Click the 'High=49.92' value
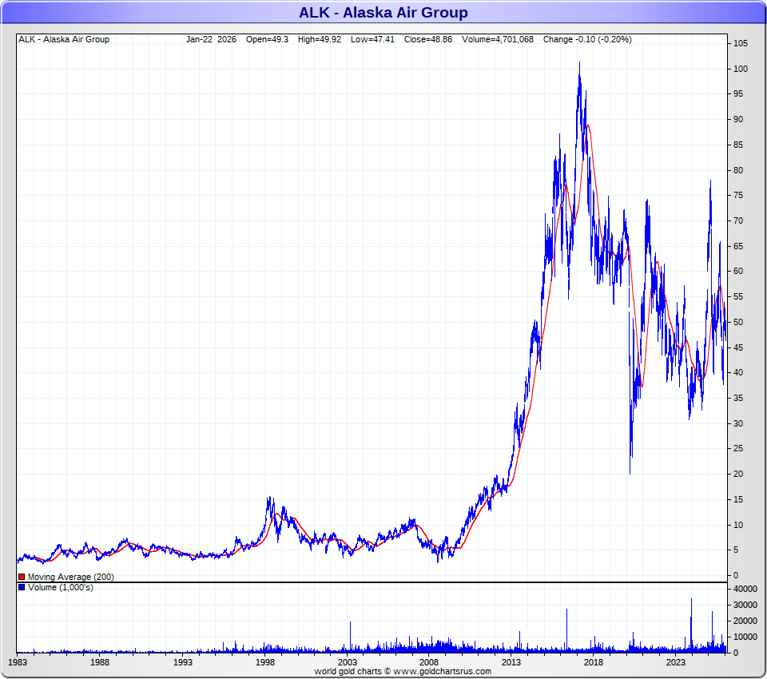The image size is (767, 679). (x=320, y=40)
